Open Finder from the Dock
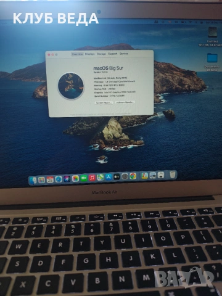This screenshot has width=222, height=296. [x=33, y=180]
